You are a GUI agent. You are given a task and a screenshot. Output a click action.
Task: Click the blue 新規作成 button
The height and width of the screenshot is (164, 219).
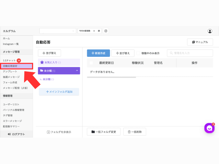[x=98, y=53]
